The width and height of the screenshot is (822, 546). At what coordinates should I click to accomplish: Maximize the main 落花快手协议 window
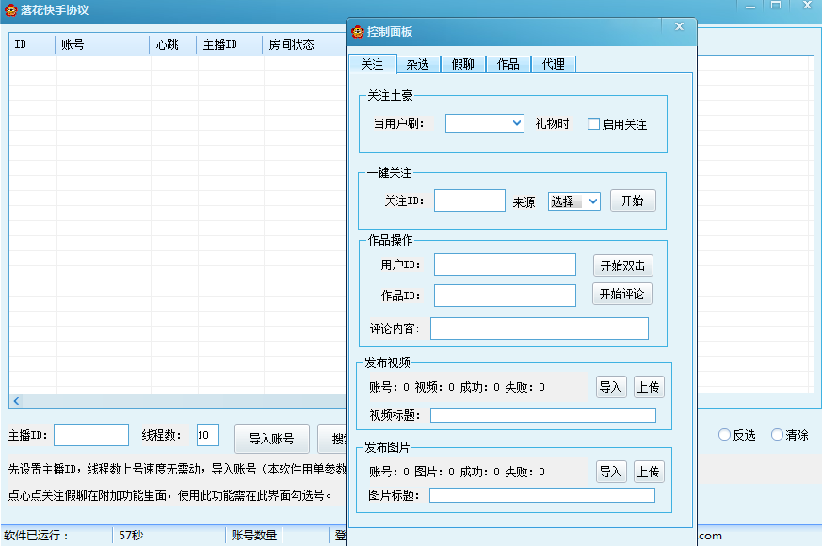click(776, 6)
